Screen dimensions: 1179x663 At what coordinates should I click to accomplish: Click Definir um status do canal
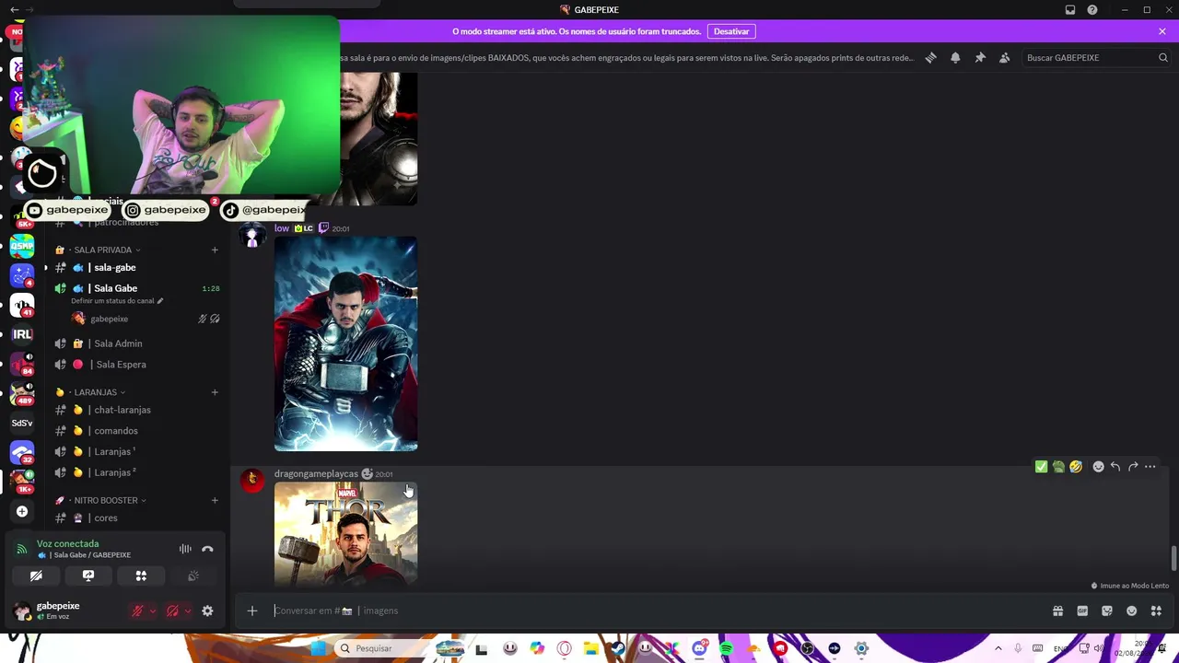(x=117, y=301)
